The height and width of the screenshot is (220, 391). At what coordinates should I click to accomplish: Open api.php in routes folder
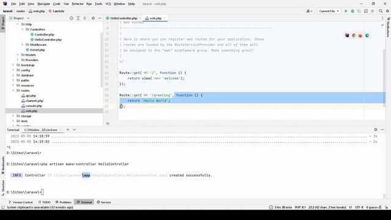click(x=31, y=95)
